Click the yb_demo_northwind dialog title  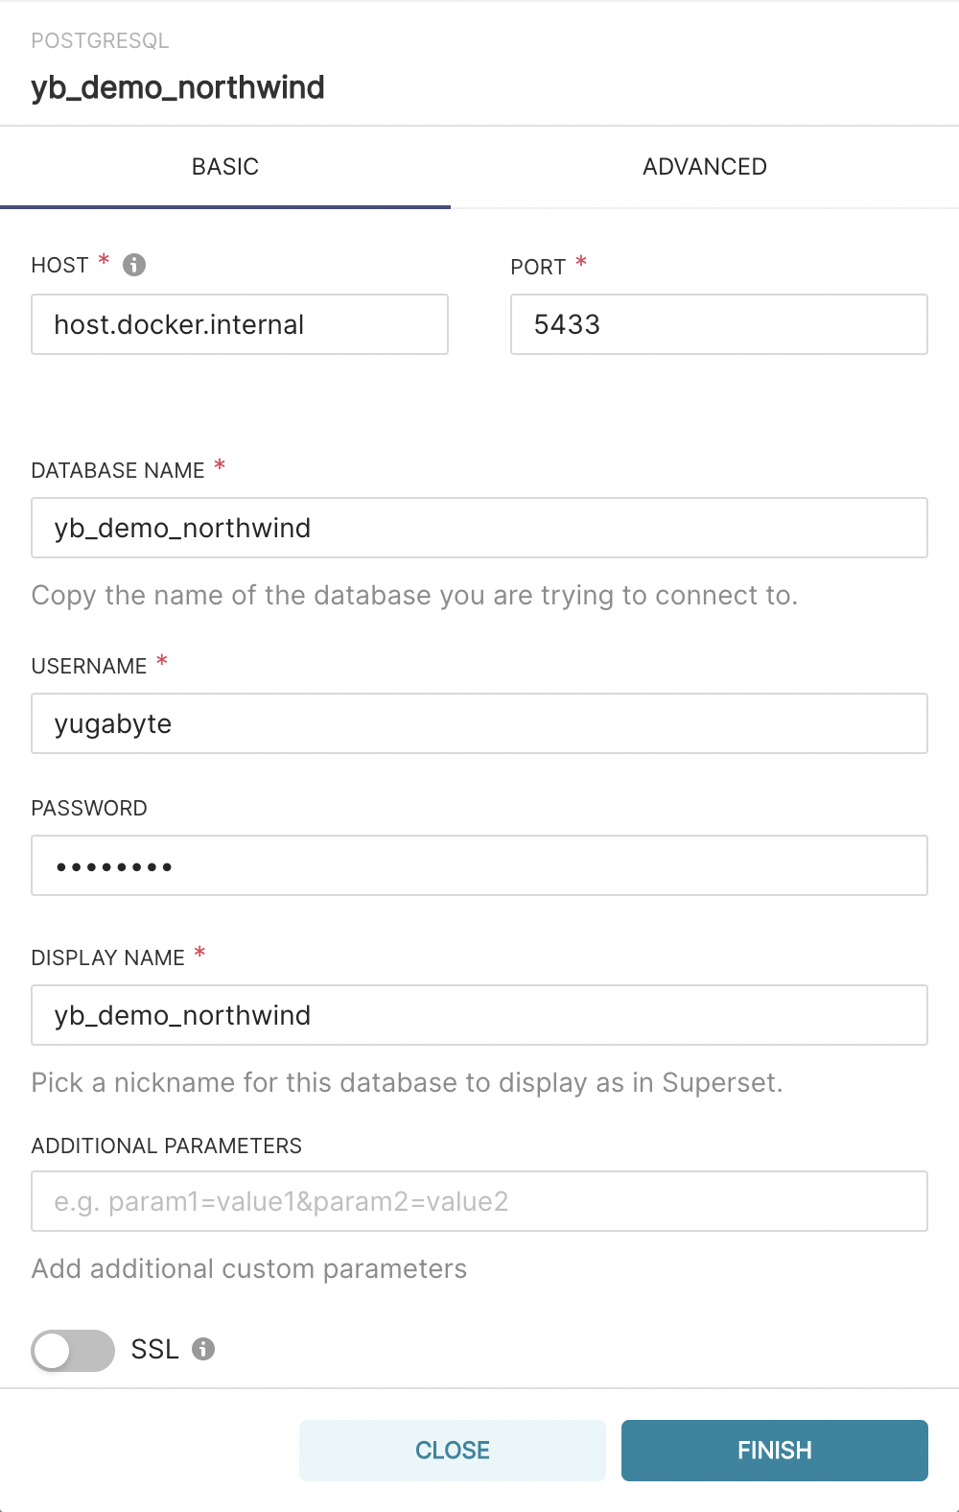(x=176, y=87)
